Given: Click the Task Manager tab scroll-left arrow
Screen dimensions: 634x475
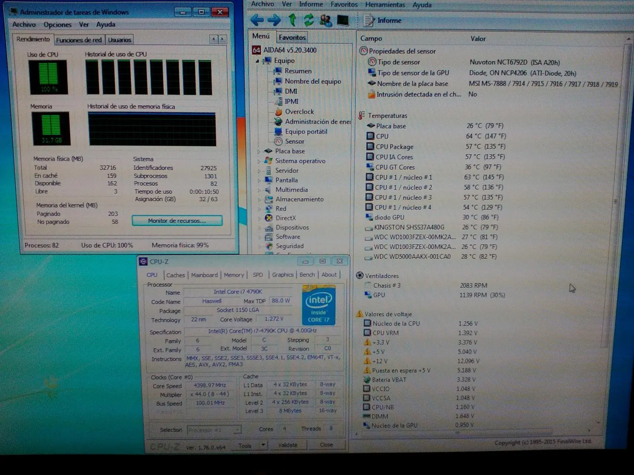Looking at the screenshot, I should tap(214, 39).
